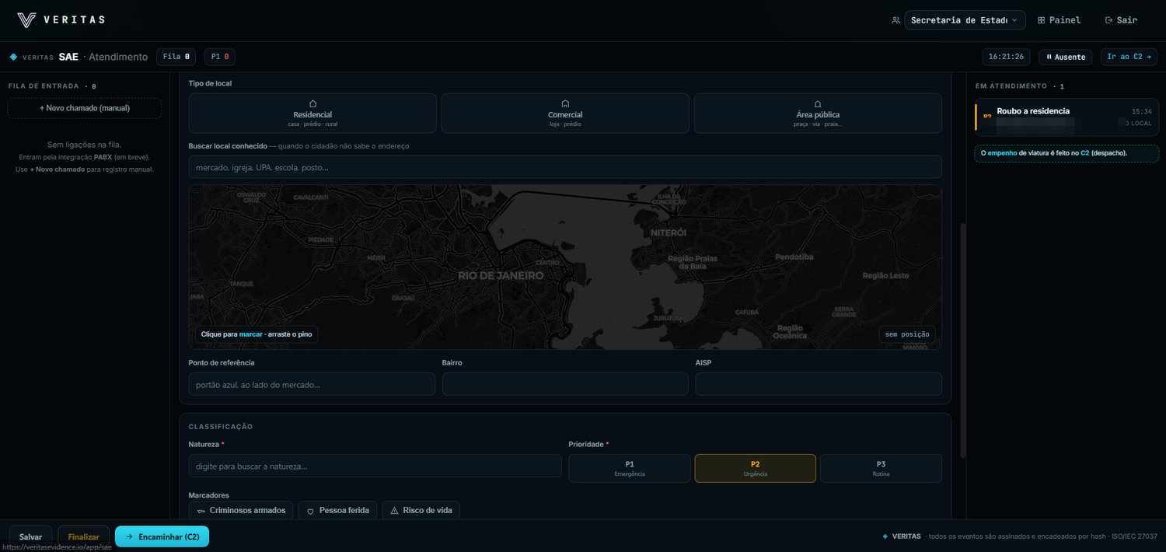Go to C2 via Ir ao C2
This screenshot has height=552, width=1166.
tap(1129, 57)
